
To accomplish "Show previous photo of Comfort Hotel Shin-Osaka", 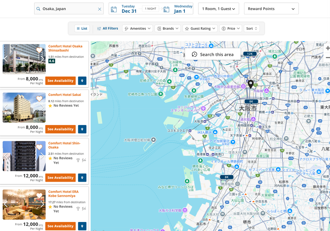I will coord(6,156).
